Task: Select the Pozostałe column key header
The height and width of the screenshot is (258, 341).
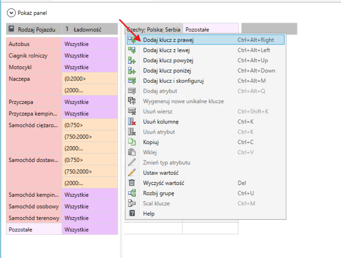Action: tap(211, 29)
